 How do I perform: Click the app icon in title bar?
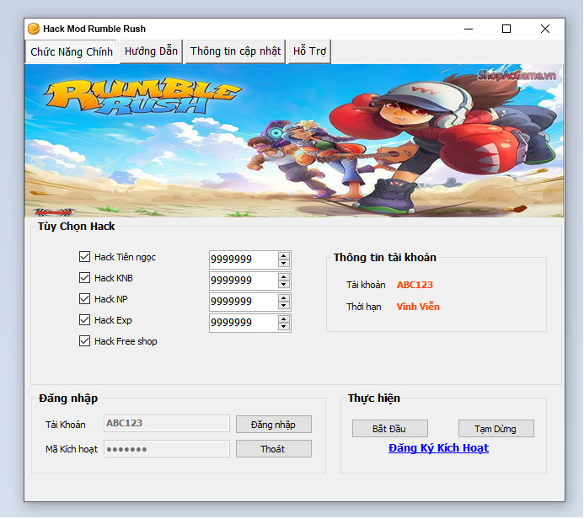34,29
